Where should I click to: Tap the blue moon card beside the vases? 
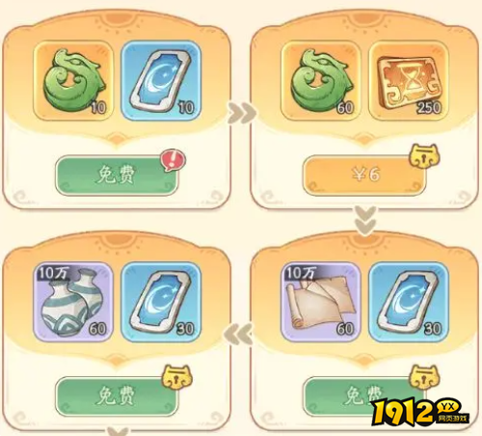coord(161,302)
